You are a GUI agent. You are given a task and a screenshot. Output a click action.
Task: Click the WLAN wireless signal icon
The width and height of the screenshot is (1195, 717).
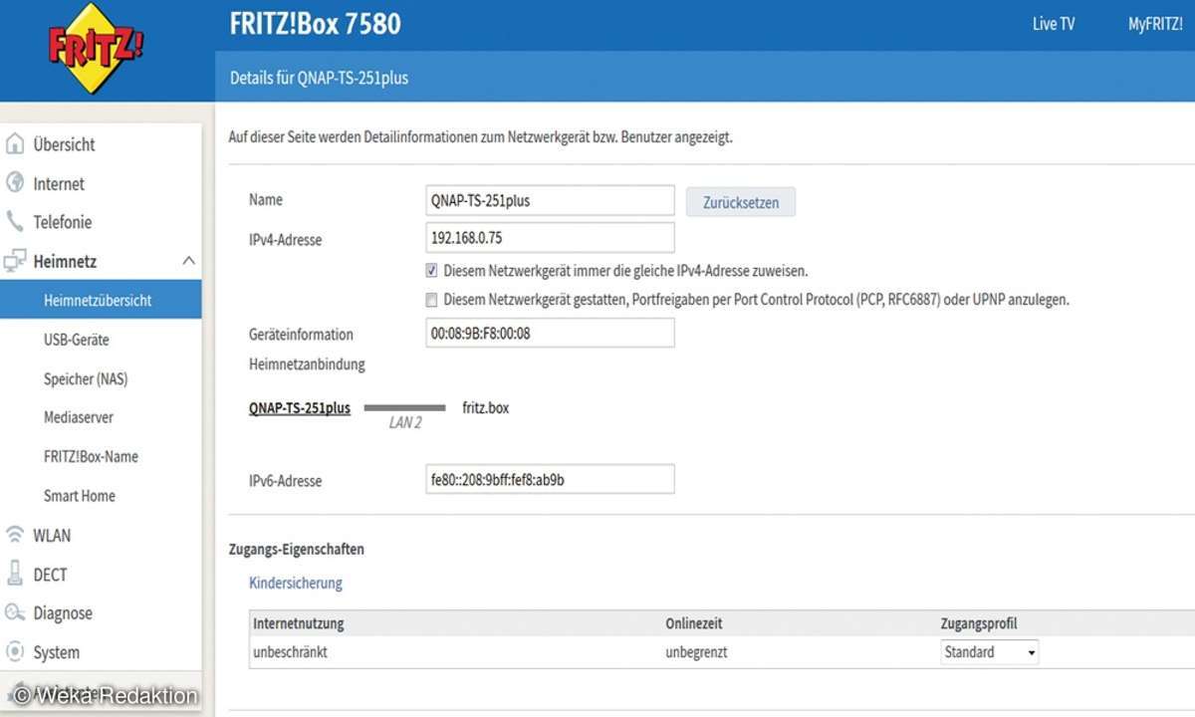15,535
